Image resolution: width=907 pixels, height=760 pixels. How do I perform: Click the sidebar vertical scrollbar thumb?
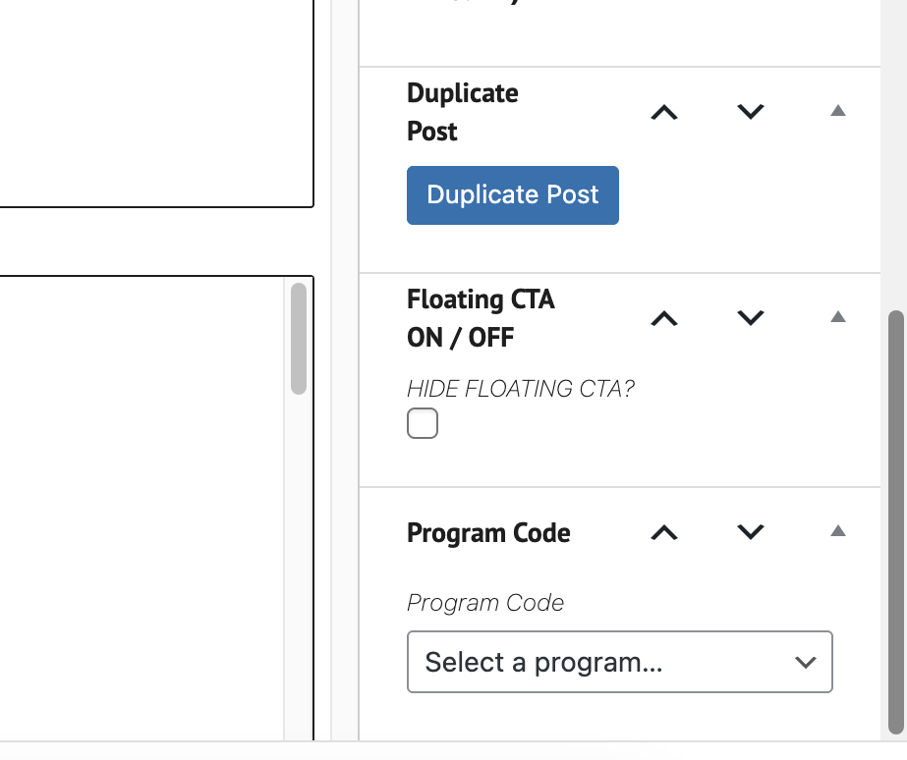[895, 520]
